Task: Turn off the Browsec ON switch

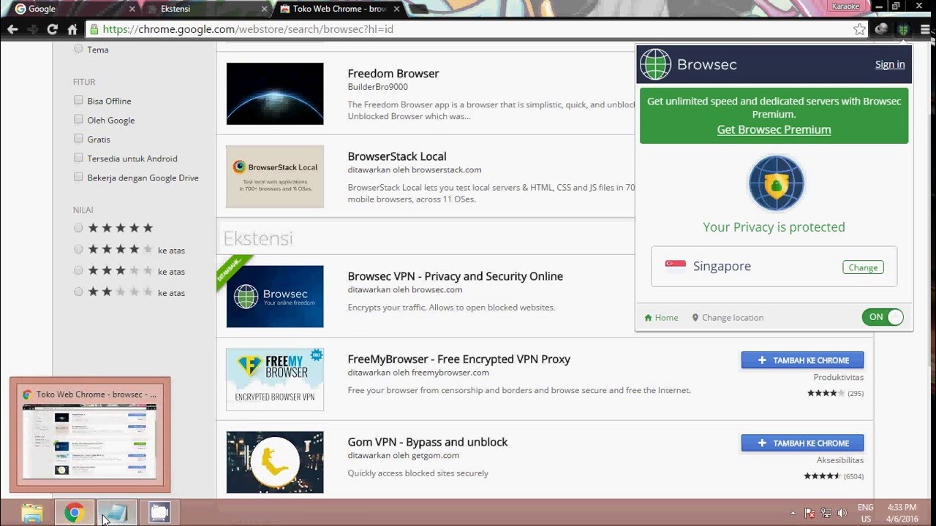Action: (x=883, y=317)
